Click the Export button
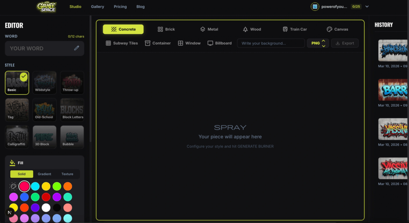The height and width of the screenshot is (223, 409). pos(345,43)
